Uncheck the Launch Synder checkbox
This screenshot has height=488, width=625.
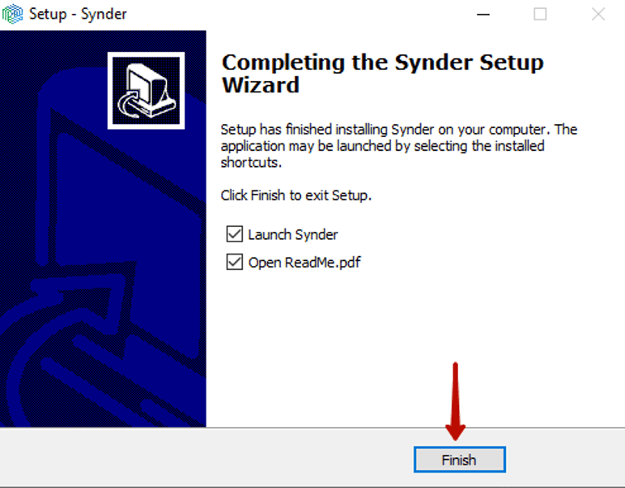point(235,234)
